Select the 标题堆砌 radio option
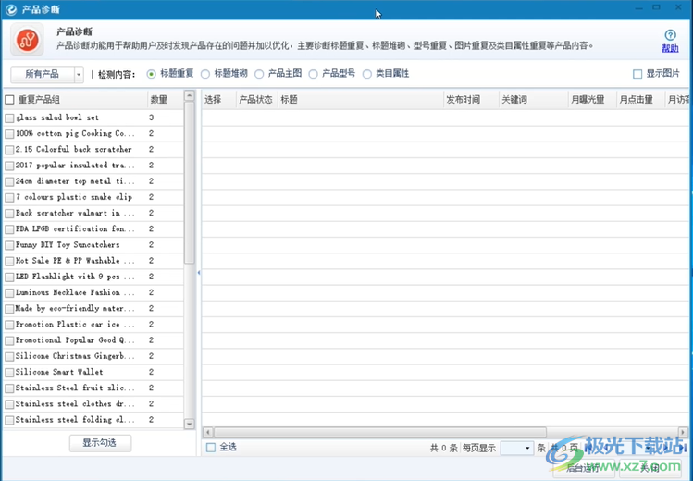 (205, 74)
